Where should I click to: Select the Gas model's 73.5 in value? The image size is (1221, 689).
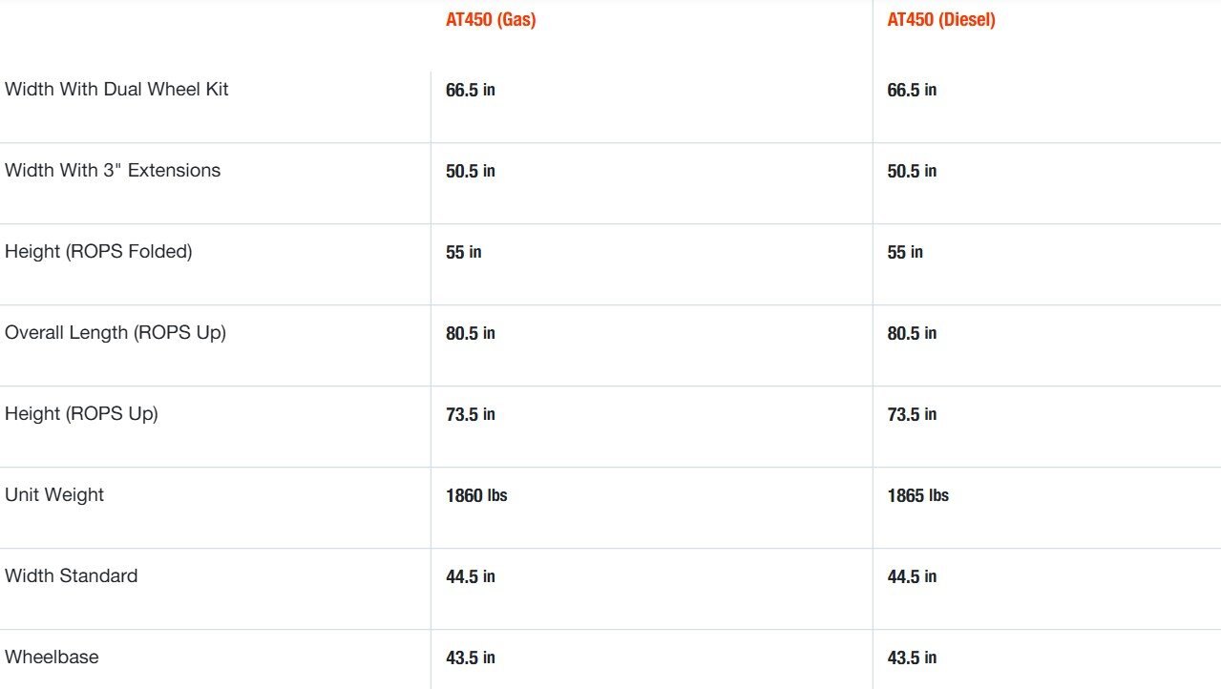471,414
